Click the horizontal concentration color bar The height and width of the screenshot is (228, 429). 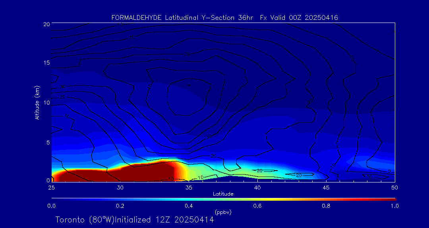click(224, 199)
